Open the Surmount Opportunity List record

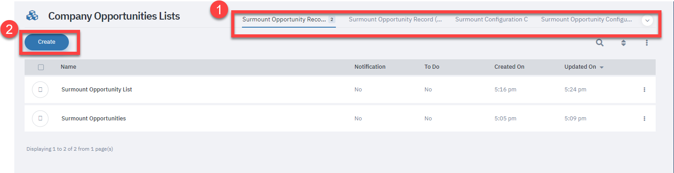coord(97,90)
